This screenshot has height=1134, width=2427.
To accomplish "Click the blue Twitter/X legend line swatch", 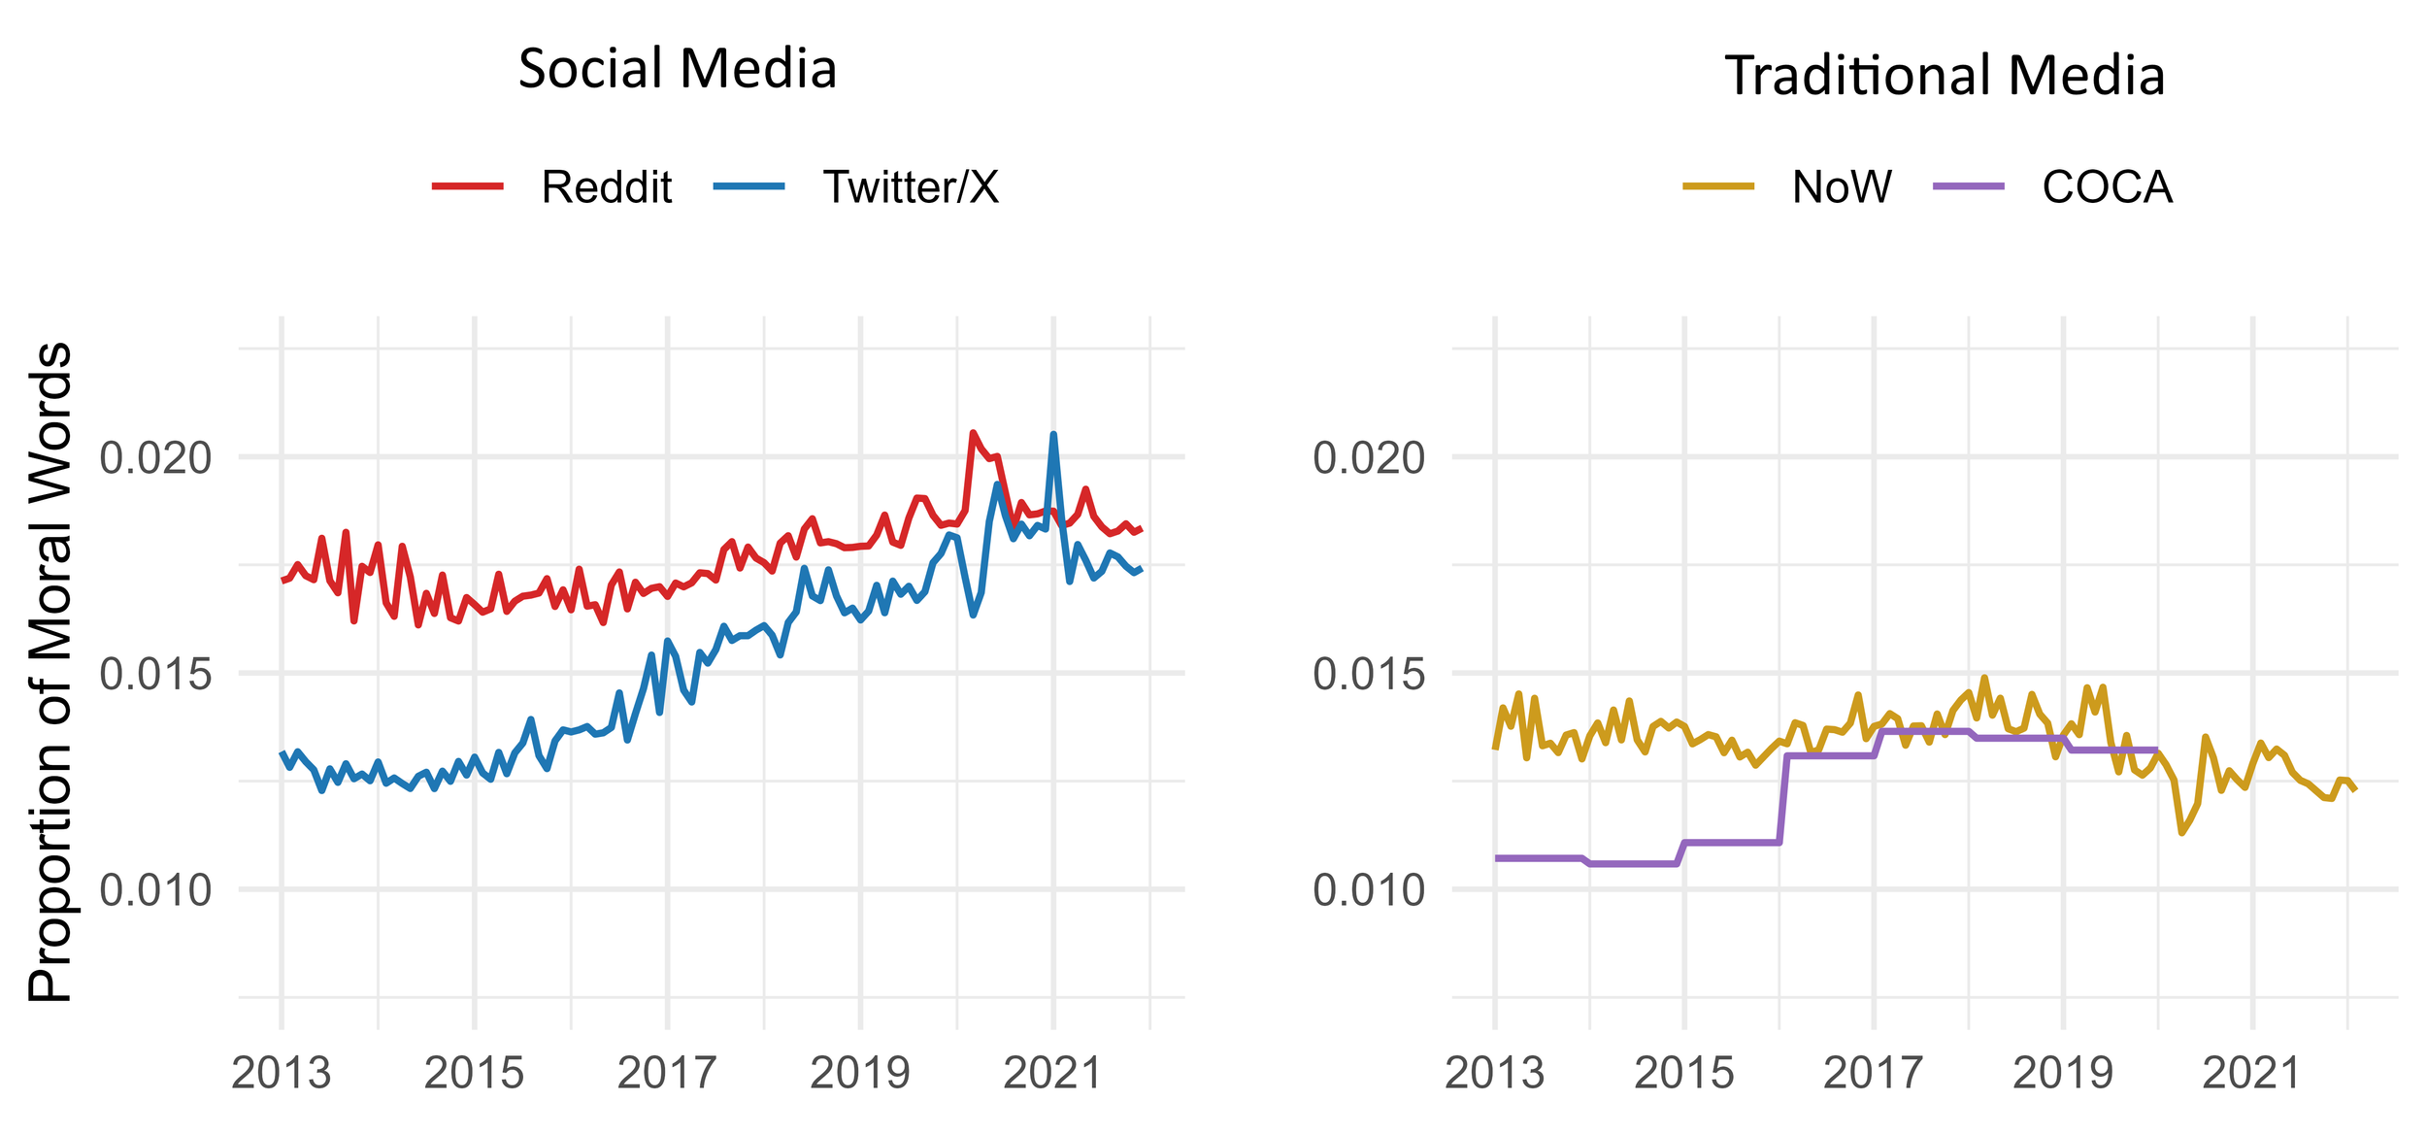I will (x=748, y=185).
